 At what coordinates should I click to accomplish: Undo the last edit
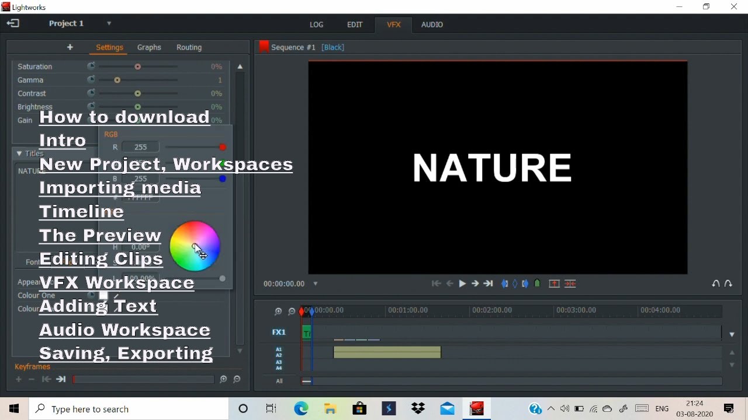(716, 284)
